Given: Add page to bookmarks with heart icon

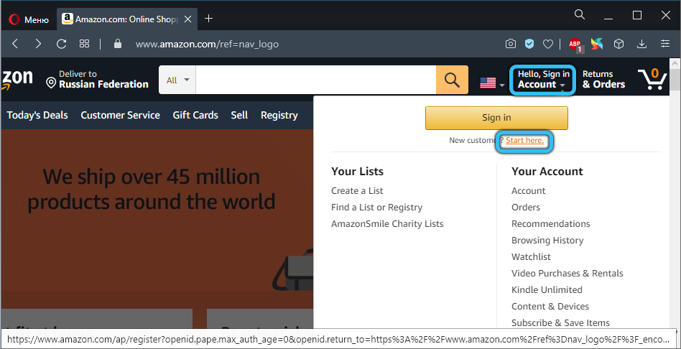Looking at the screenshot, I should click(x=548, y=44).
